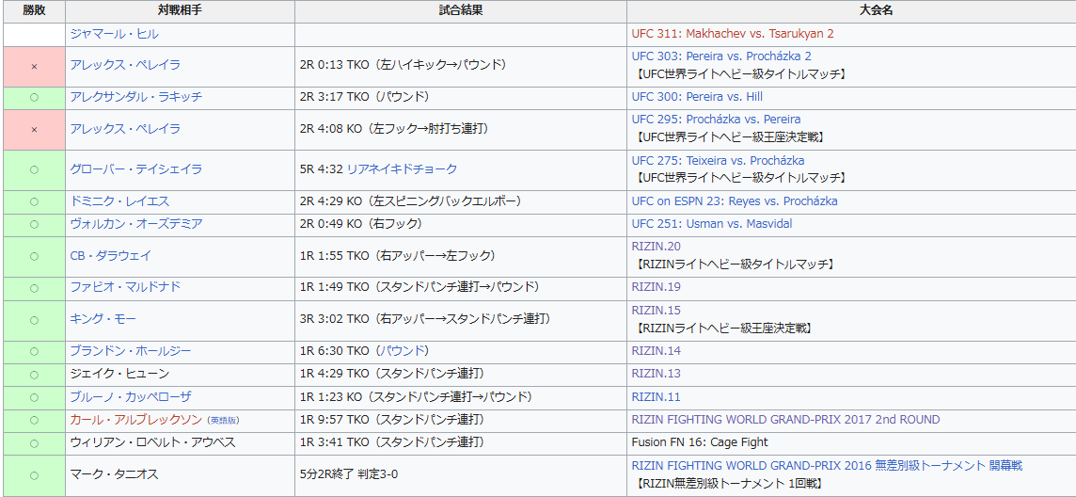Select the 1R 6:30 TKO result time

point(335,351)
